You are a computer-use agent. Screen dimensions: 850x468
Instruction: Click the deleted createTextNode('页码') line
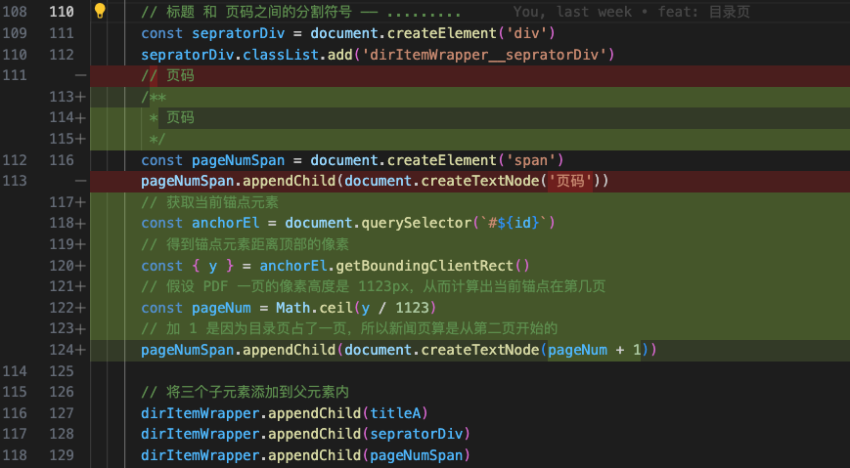(x=470, y=182)
